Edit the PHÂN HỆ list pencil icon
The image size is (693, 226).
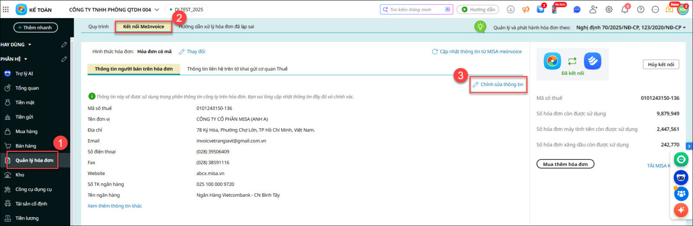[x=64, y=59]
